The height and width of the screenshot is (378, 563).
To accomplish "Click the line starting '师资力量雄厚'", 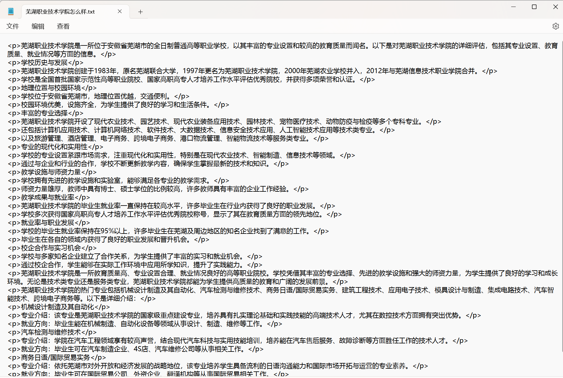I will [158, 189].
